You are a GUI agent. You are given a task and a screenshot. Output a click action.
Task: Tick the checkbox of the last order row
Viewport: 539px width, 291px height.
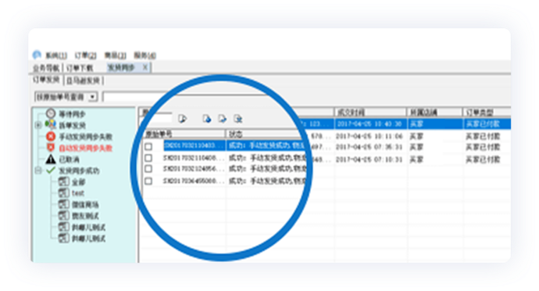pyautogui.click(x=148, y=181)
